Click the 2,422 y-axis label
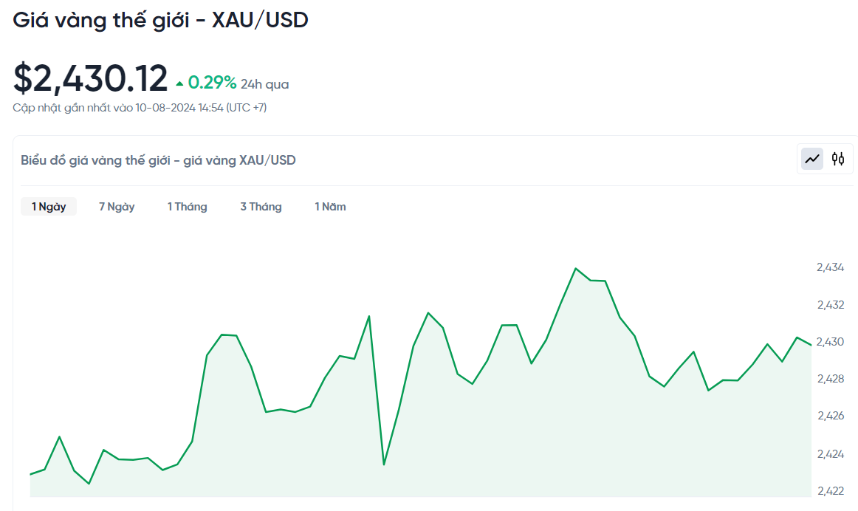The image size is (858, 511). point(831,490)
